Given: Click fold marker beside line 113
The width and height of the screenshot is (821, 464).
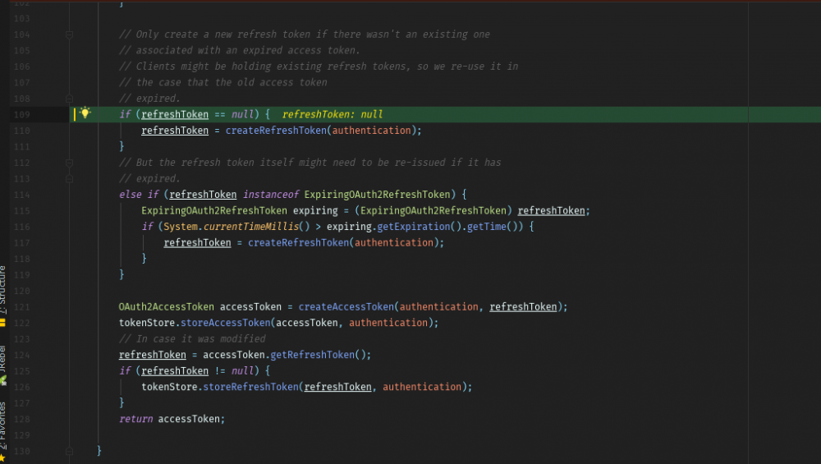Looking at the screenshot, I should coord(70,178).
